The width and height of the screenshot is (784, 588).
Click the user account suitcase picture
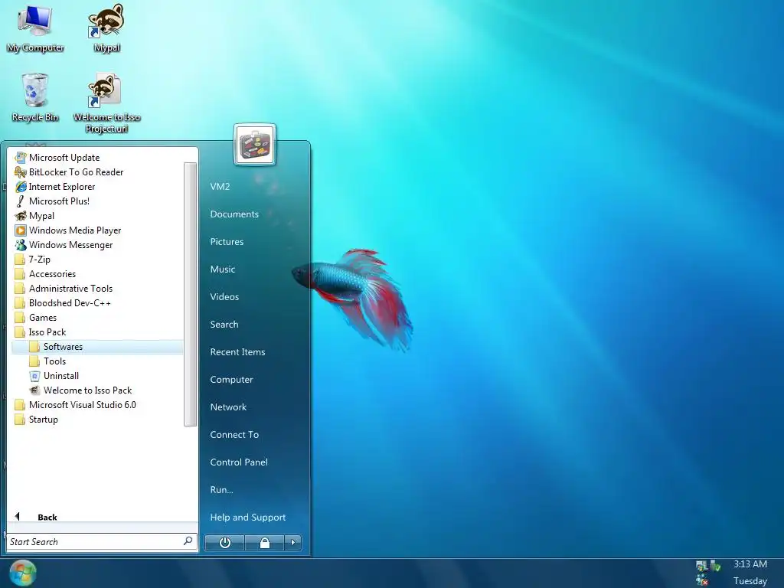point(254,145)
